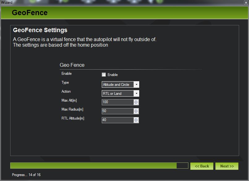Click the 'Action' label
Viewport: 249px width, 181px height.
click(66, 91)
